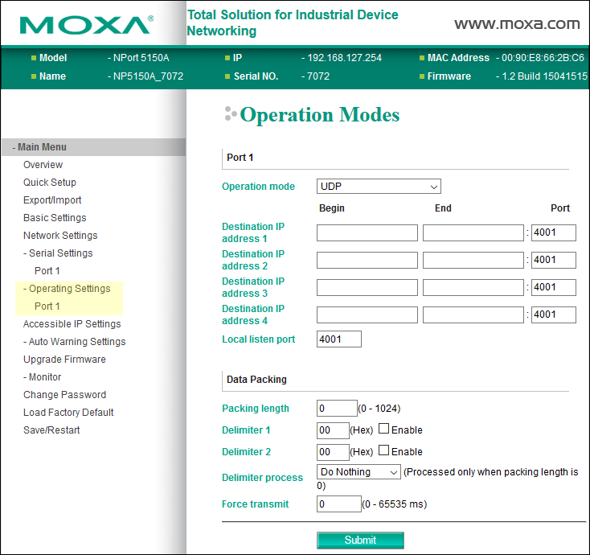Select Port 1 under Serial Settings
The image size is (590, 555).
[x=47, y=271]
